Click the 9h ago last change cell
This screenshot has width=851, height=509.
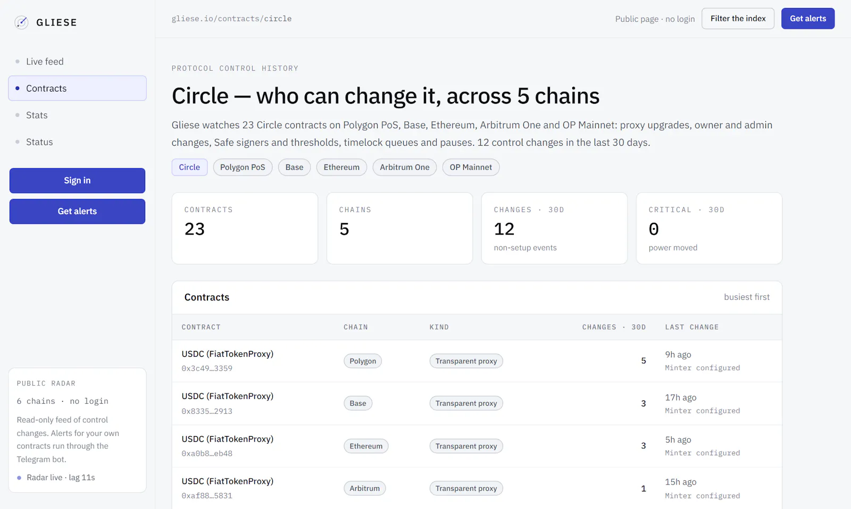[702, 361]
